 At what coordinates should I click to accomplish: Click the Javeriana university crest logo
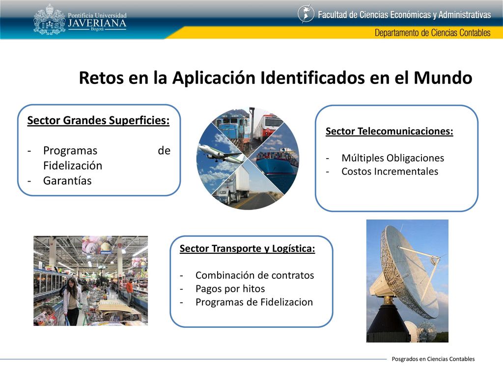[50, 19]
